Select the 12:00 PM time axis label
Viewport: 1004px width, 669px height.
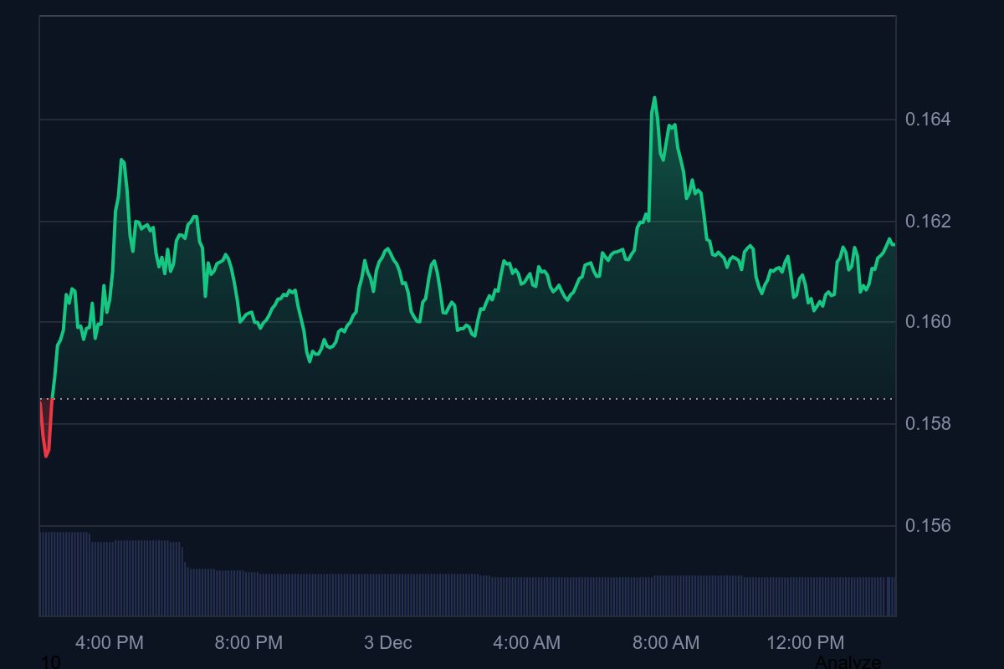[x=804, y=643]
